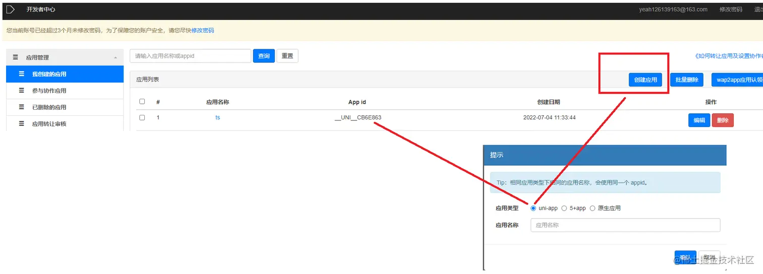Open the 如何转让应用及设置协作者 help link

click(729, 56)
